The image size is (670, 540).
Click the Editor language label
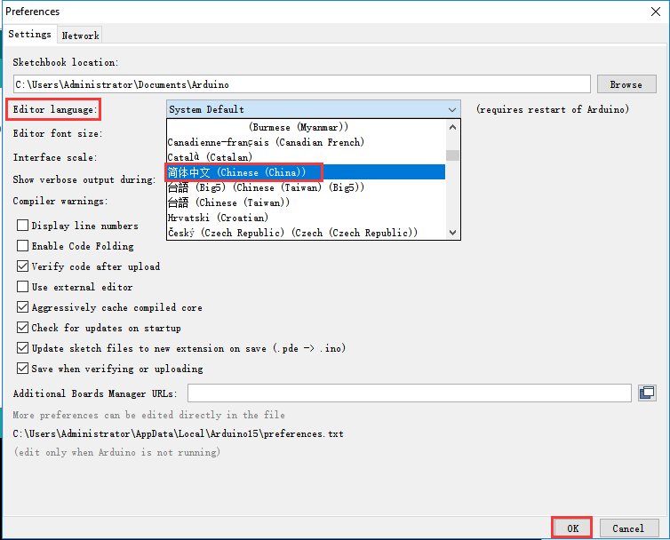55,110
